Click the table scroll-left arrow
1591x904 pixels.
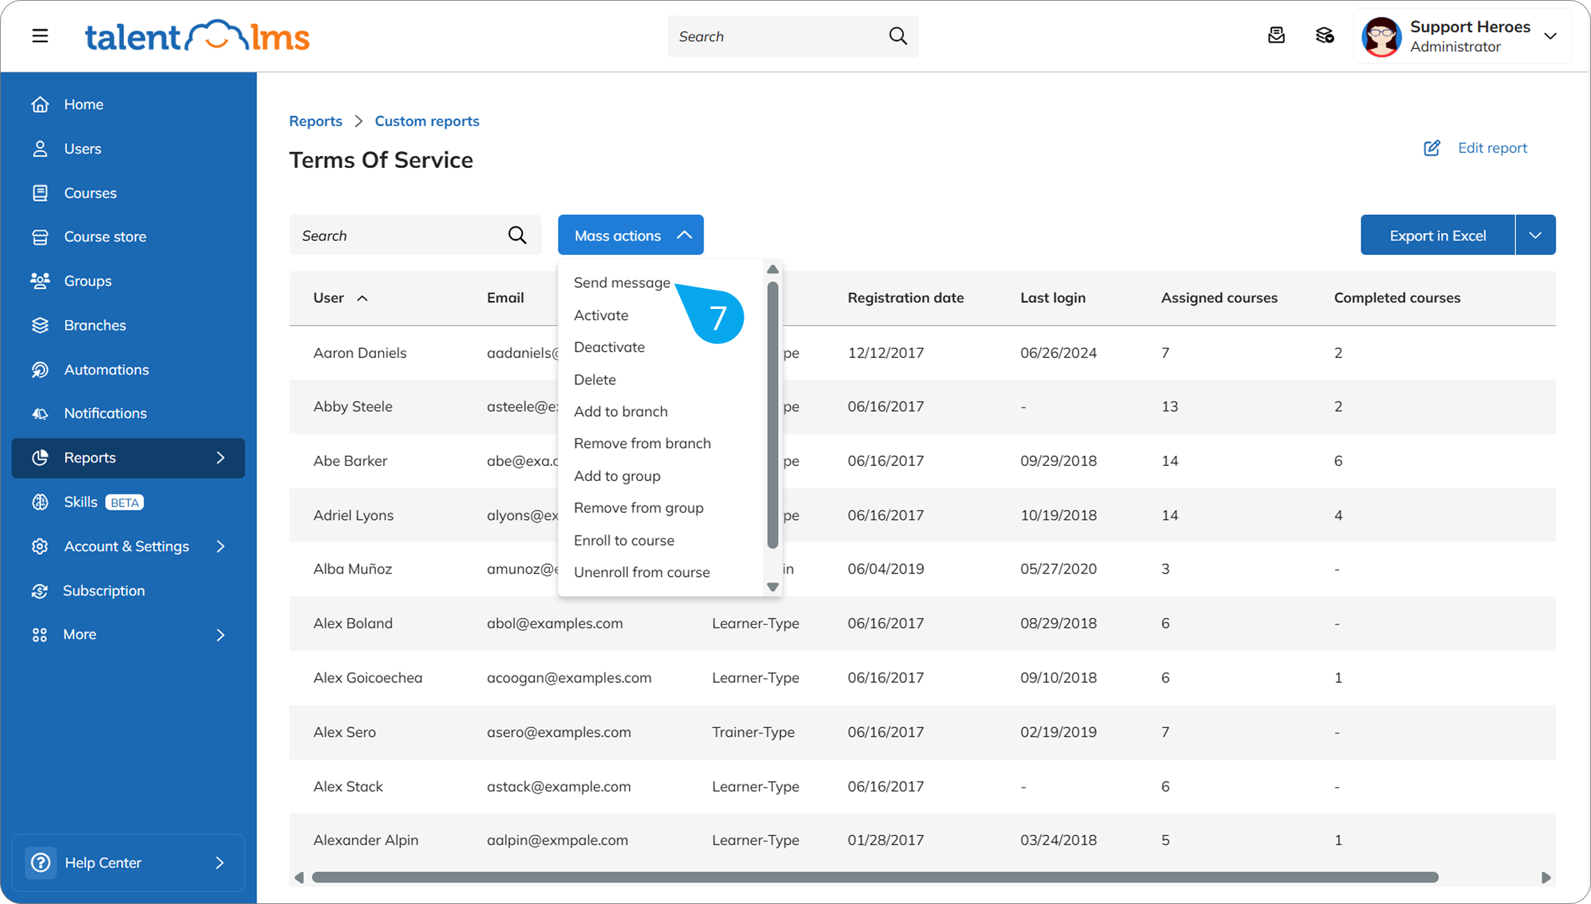coord(299,878)
